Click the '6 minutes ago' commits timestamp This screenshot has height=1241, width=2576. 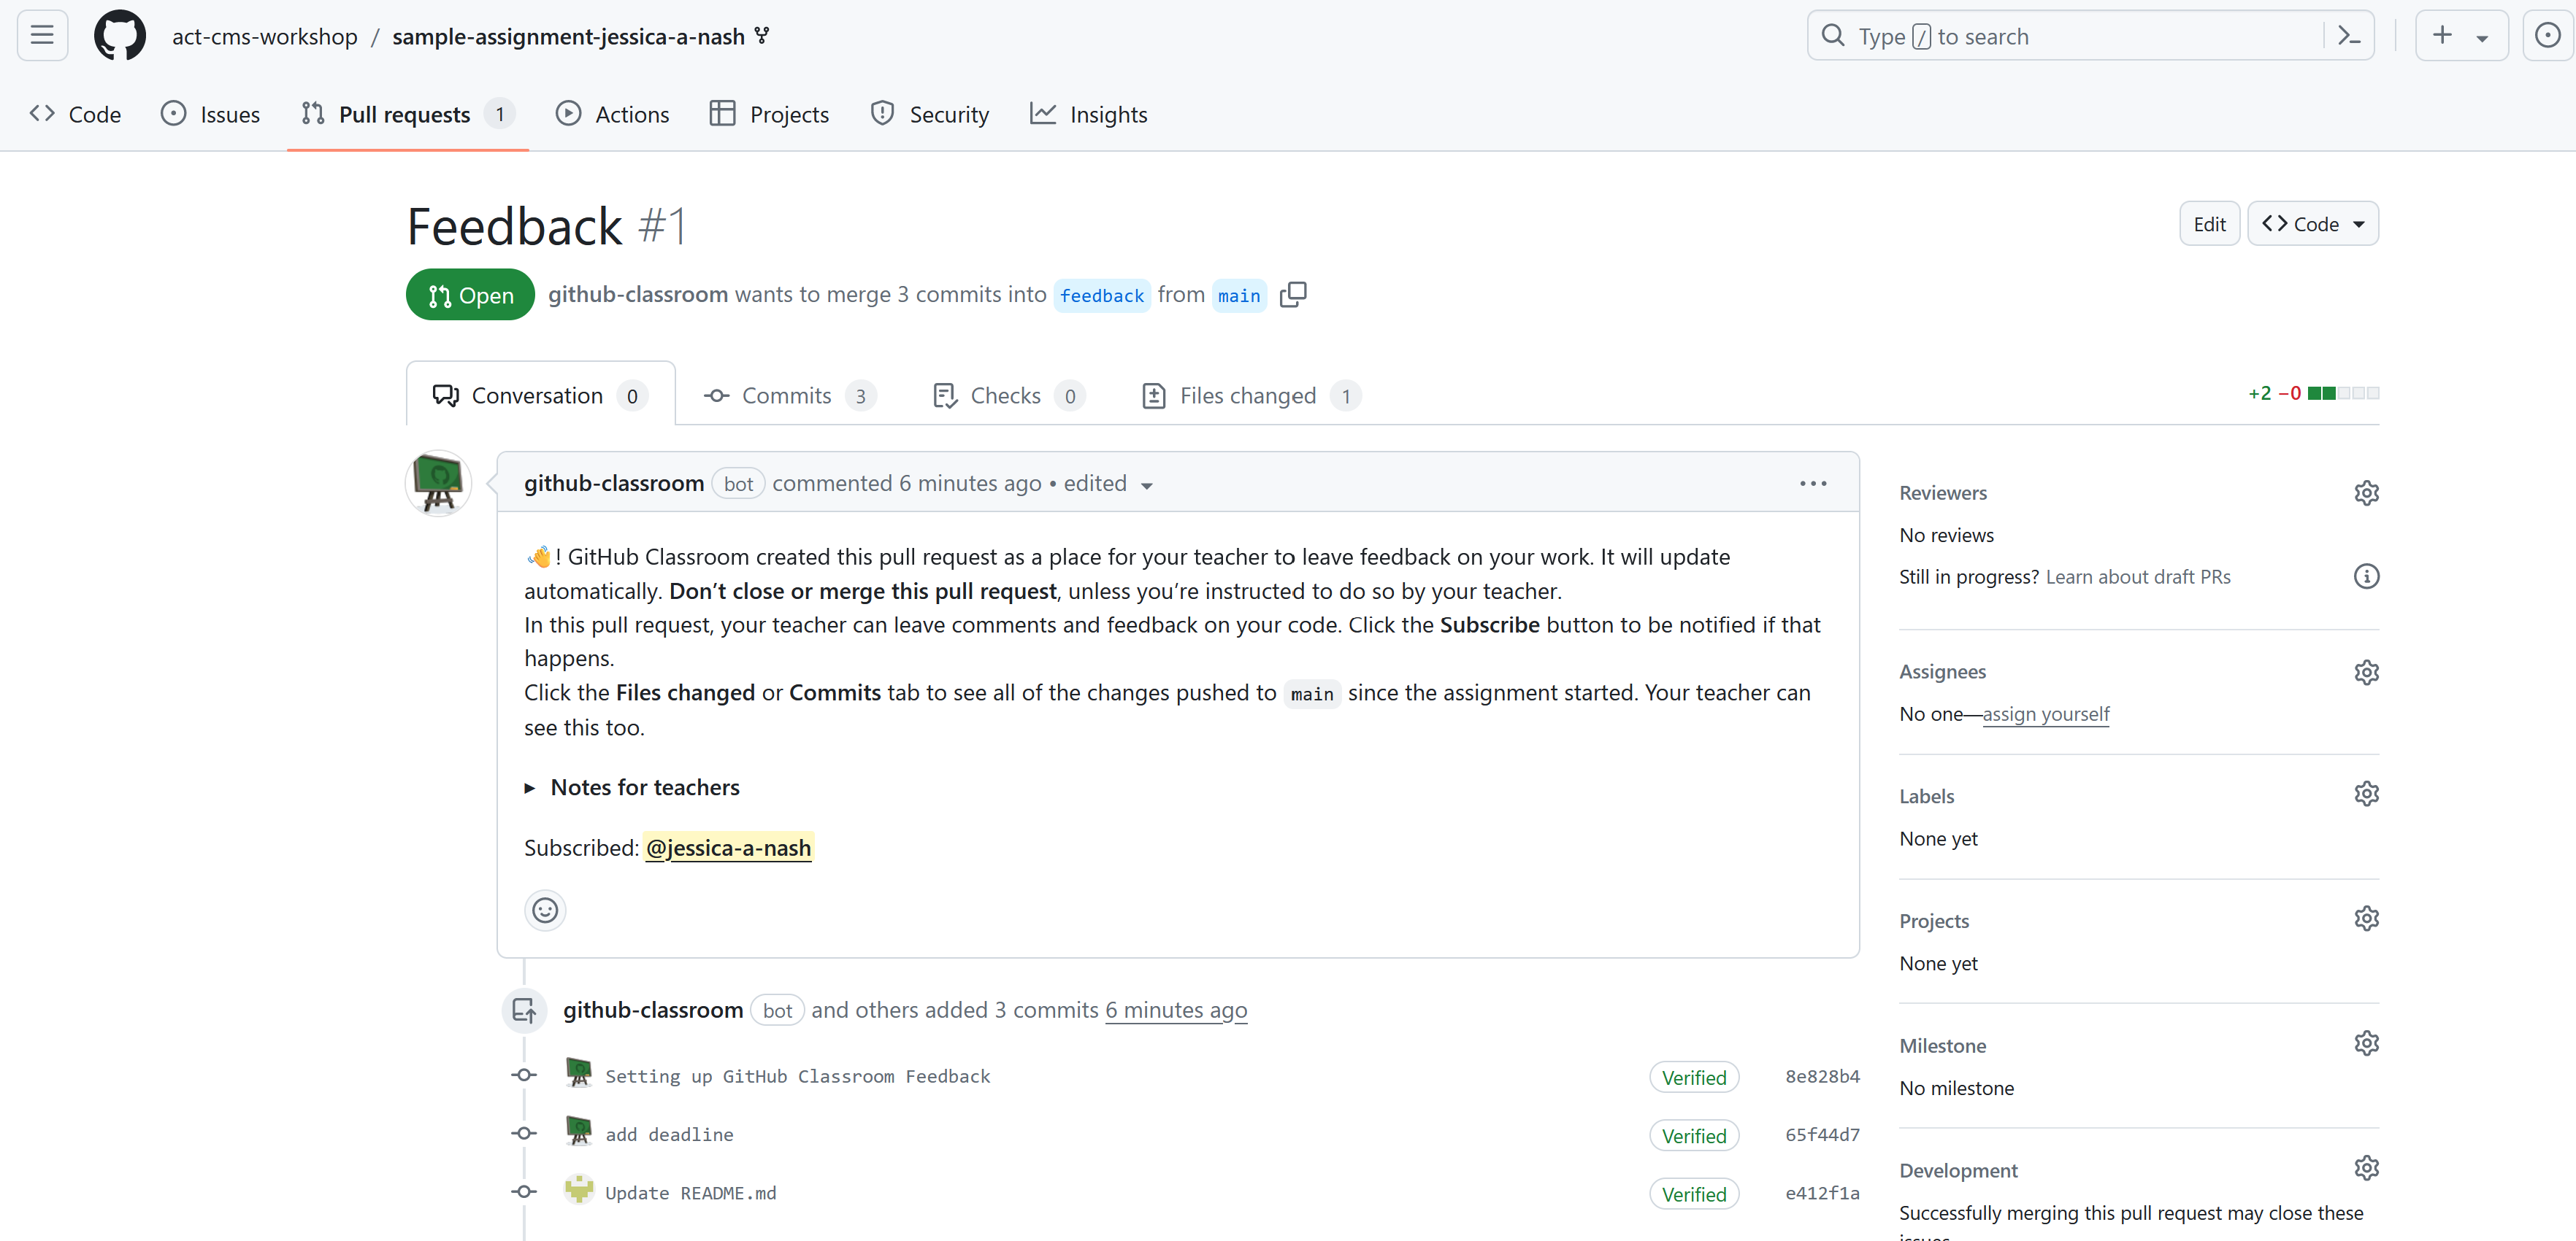1176,1010
